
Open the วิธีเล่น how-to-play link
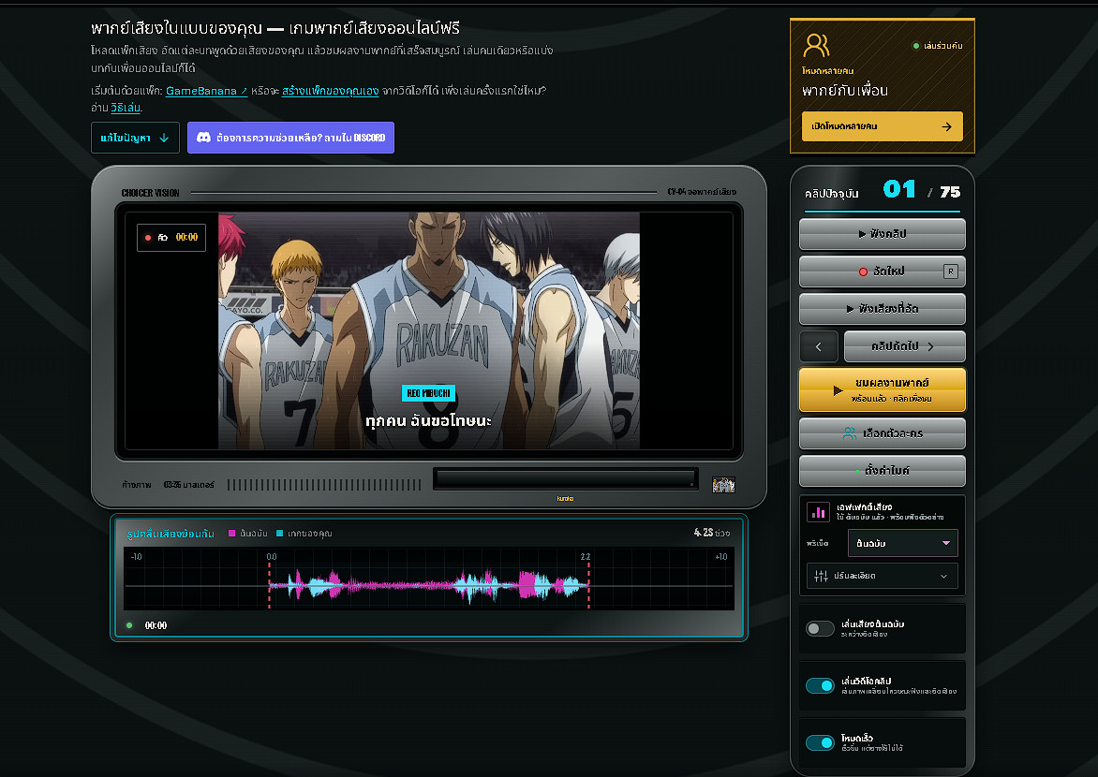[126, 108]
